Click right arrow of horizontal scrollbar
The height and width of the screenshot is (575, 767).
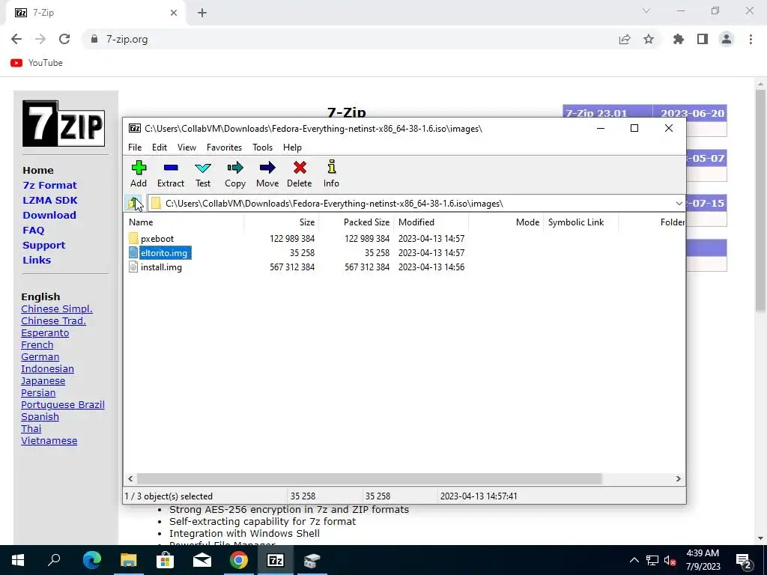[678, 478]
